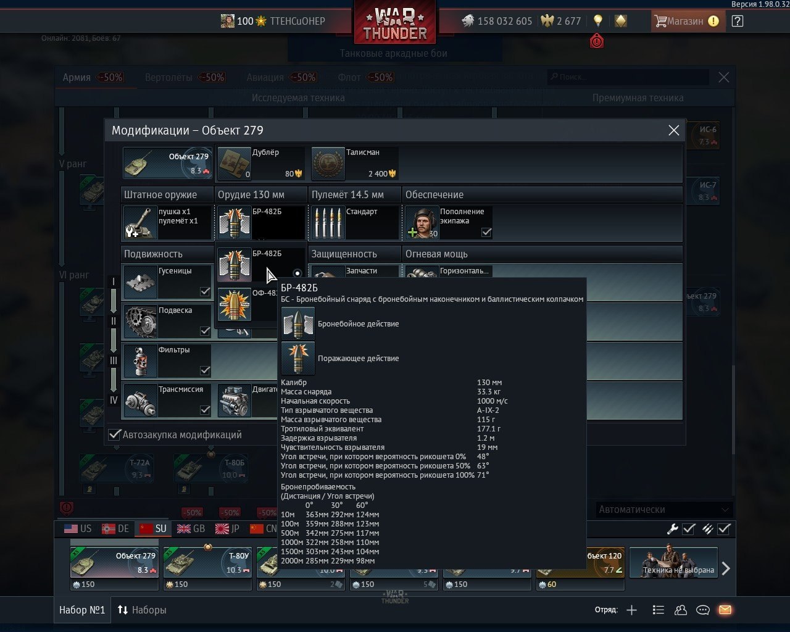Select the US nation flag tab
Screen dimensions: 790x632
pyautogui.click(x=78, y=528)
